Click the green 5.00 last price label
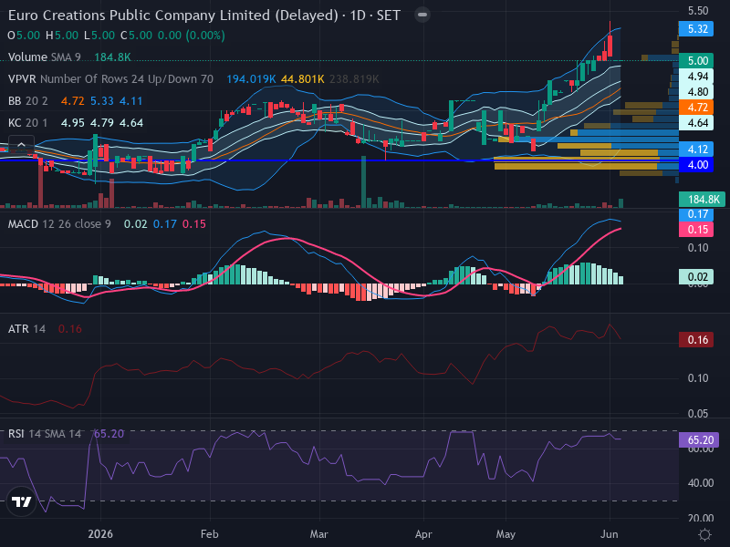This screenshot has width=730, height=547. (696, 60)
